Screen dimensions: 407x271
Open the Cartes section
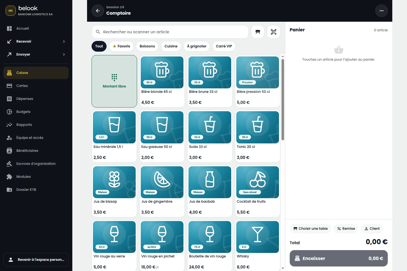[36, 86]
